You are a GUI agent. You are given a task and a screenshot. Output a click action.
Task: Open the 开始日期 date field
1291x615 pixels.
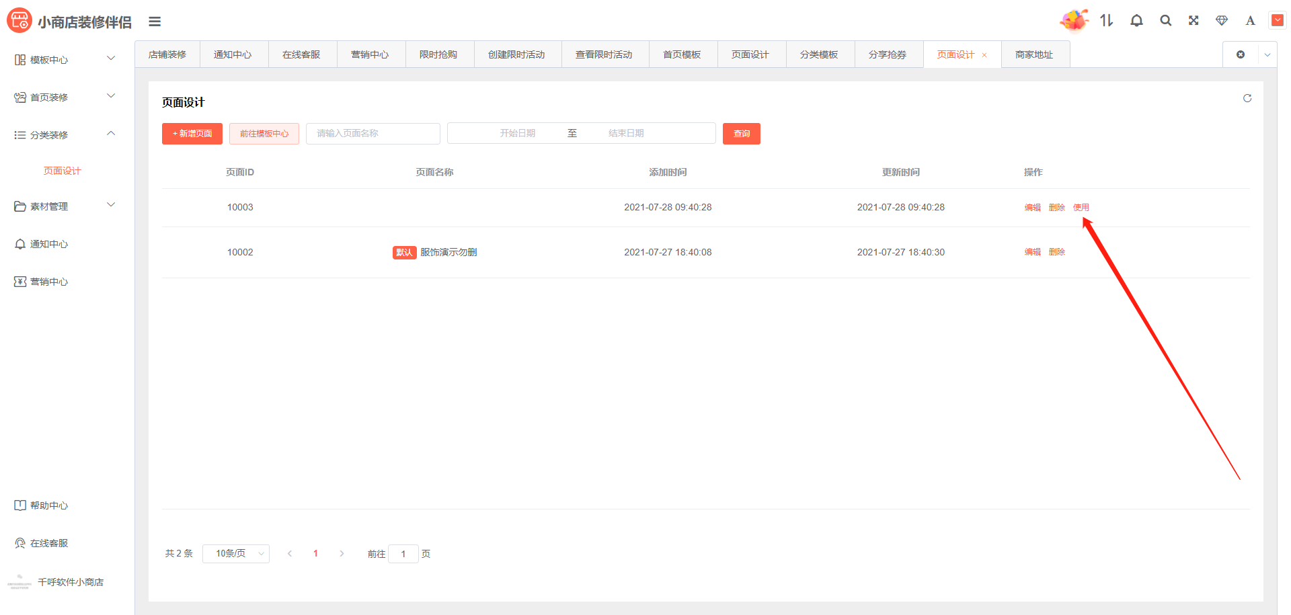coord(518,134)
